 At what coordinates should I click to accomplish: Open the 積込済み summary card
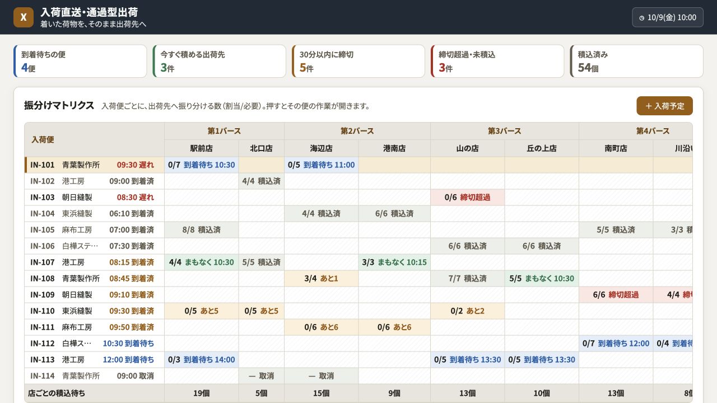pyautogui.click(x=636, y=62)
